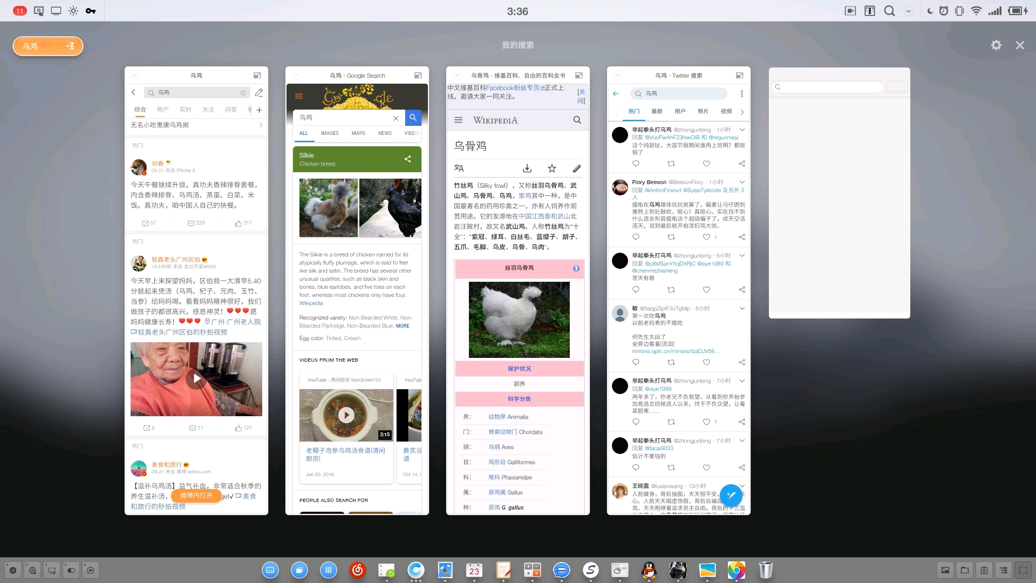The height and width of the screenshot is (583, 1036).
Task: Like the 刘春 post with 317 likes
Action: coord(243,223)
